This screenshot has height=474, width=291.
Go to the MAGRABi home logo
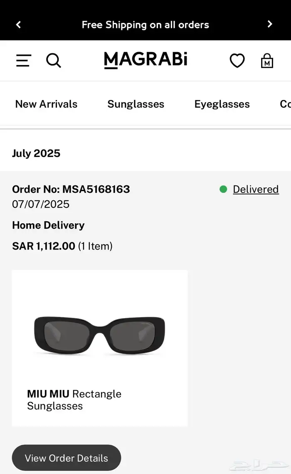145,60
